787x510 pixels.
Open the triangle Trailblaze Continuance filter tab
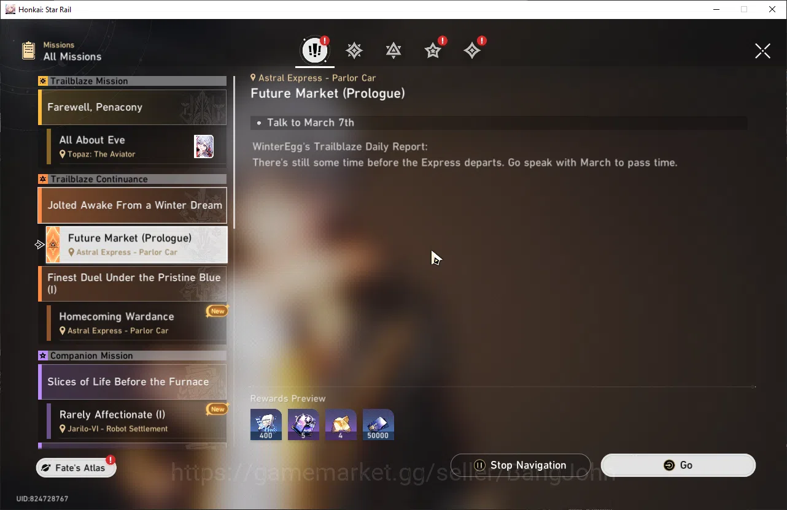(393, 50)
